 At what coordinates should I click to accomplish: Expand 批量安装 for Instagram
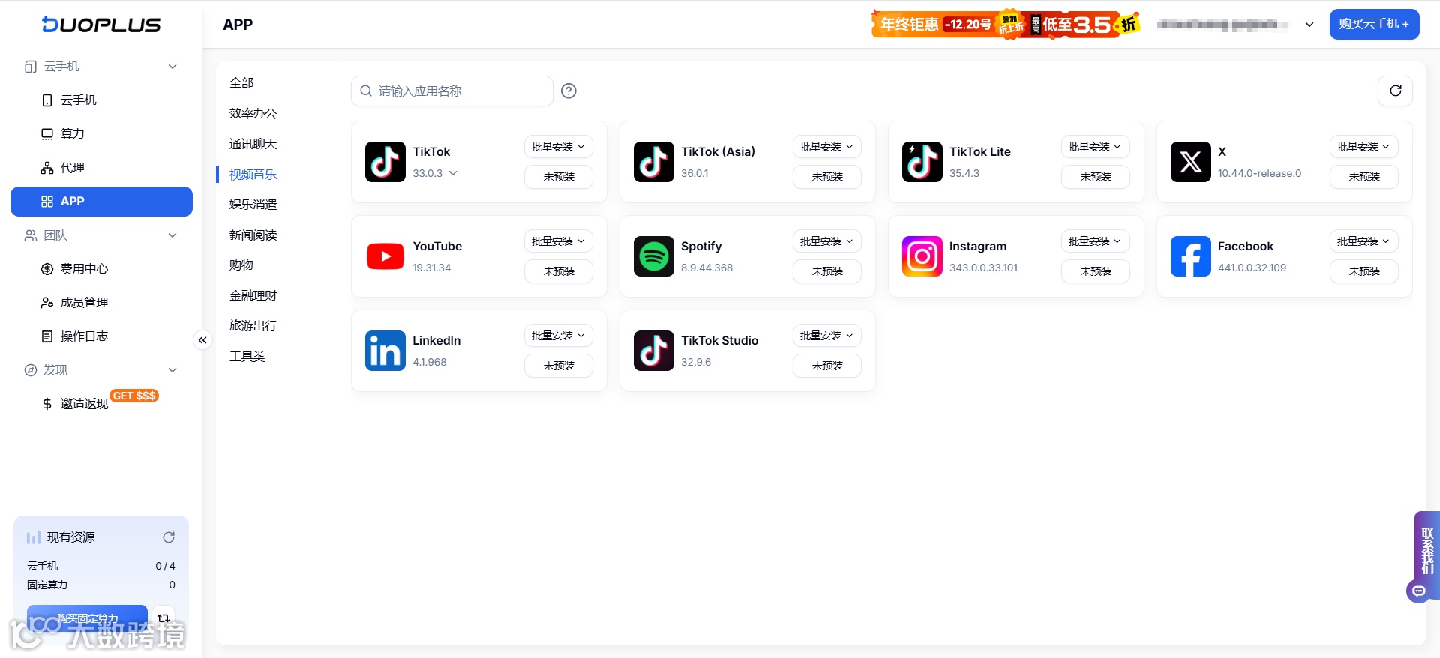pyautogui.click(x=1095, y=241)
